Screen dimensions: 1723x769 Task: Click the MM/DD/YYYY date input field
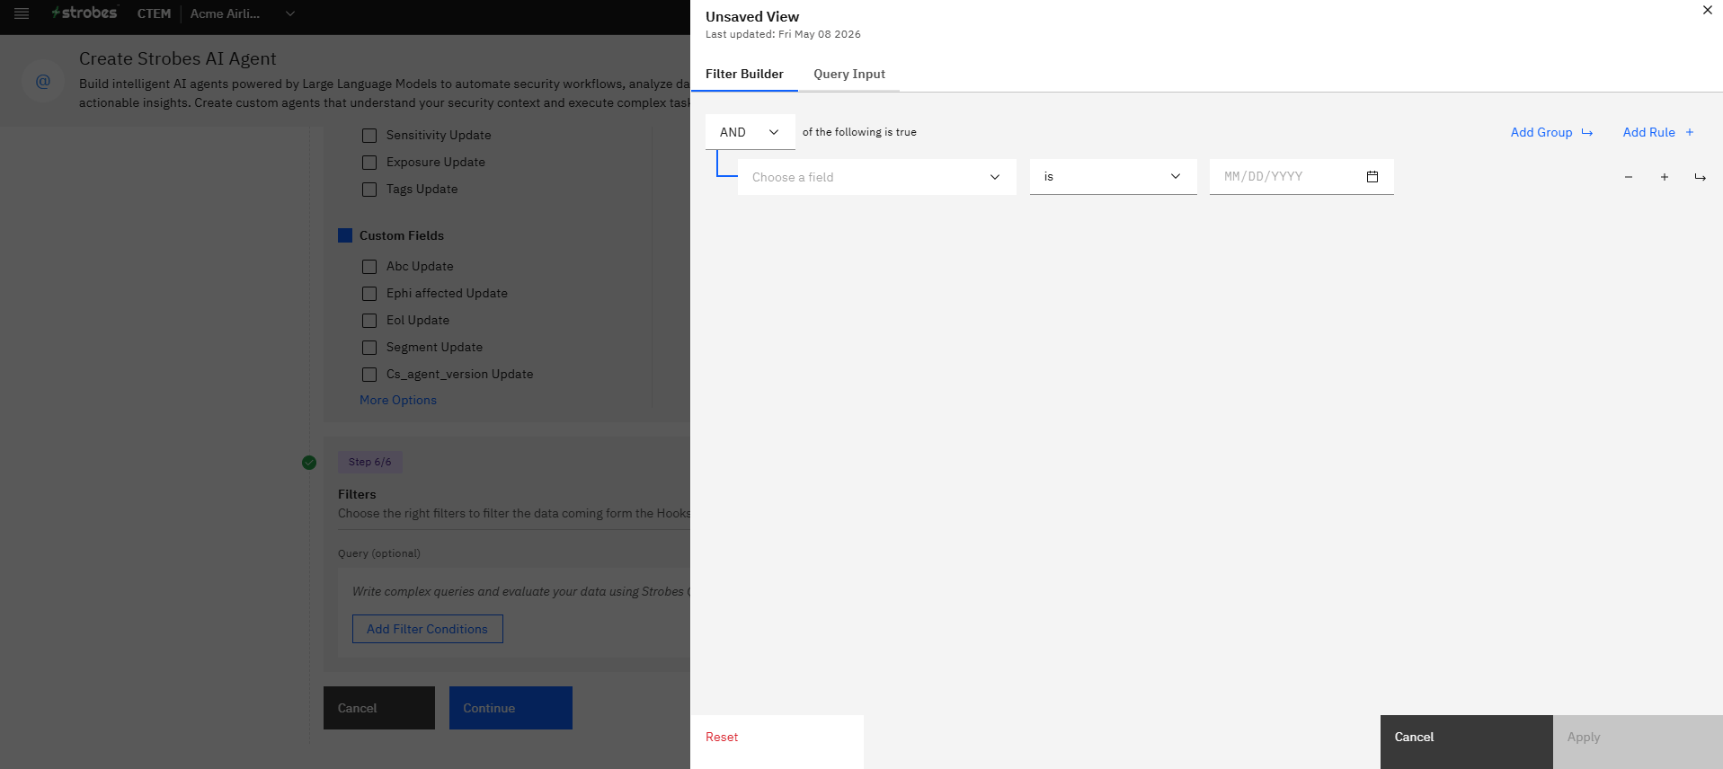tap(1301, 177)
